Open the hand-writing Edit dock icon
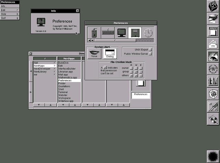Image resolution: width=220 pixels, height=163 pixels. tap(213, 57)
